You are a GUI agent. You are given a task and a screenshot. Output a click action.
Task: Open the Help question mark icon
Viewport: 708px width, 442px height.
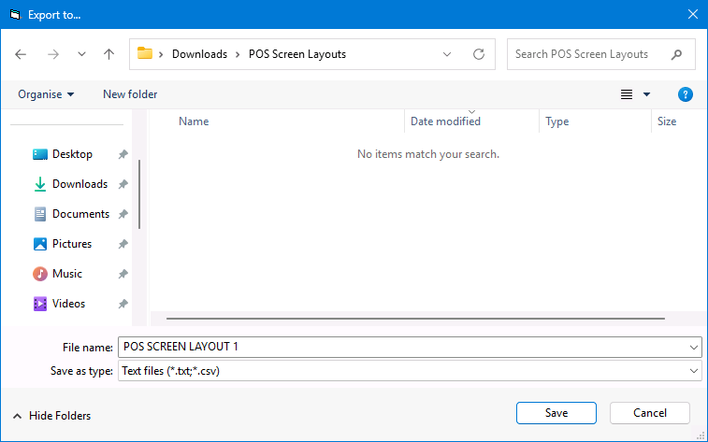tap(685, 94)
